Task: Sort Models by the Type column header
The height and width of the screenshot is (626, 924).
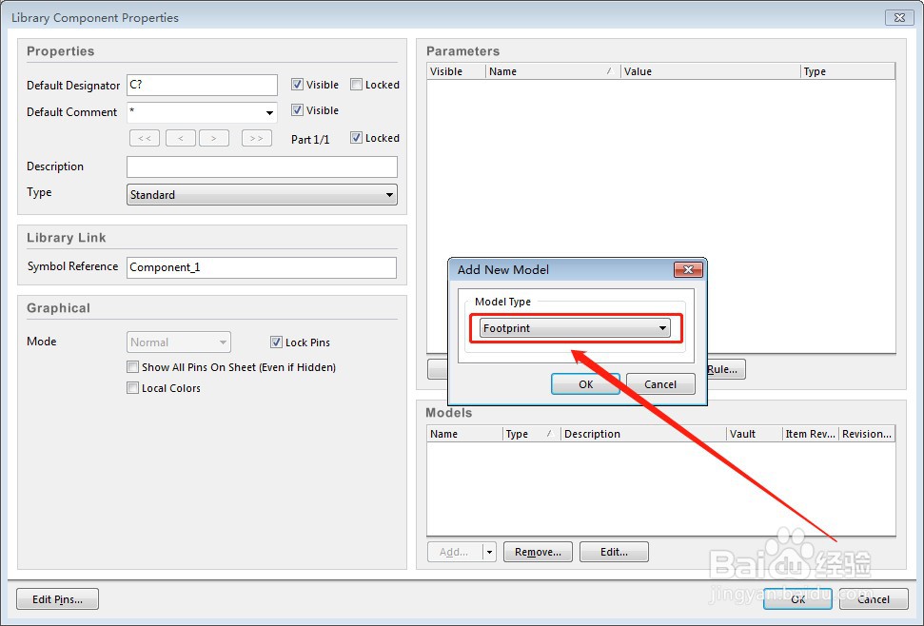Action: click(x=532, y=434)
